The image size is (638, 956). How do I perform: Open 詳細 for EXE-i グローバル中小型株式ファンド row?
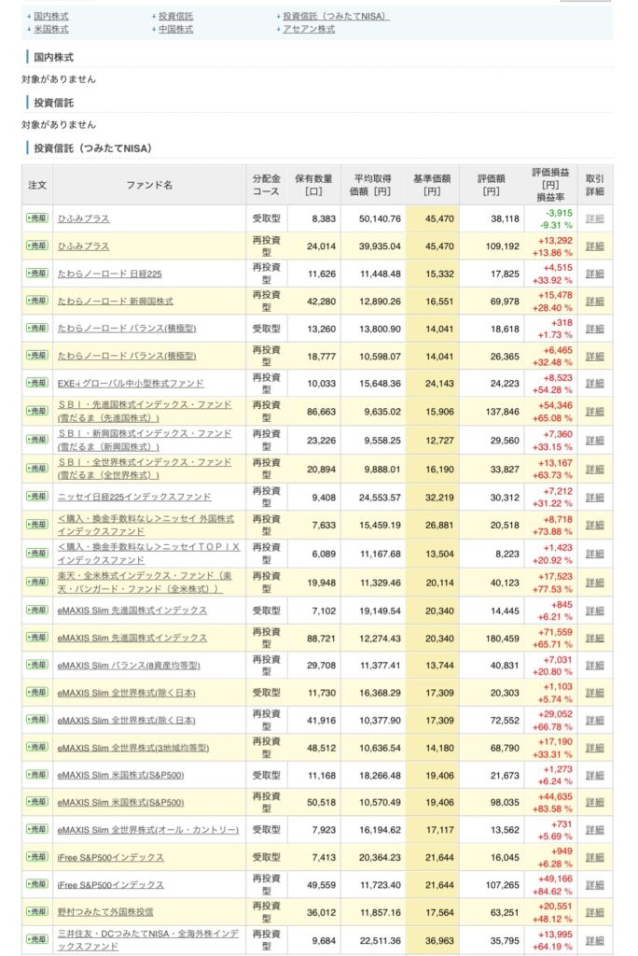click(x=595, y=384)
